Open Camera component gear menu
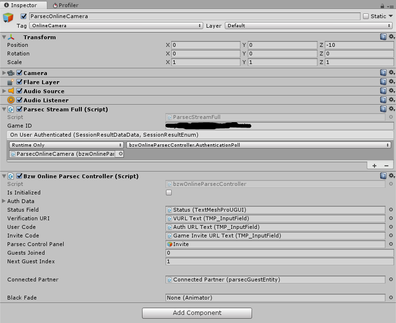The height and width of the screenshot is (323, 396). [391, 73]
